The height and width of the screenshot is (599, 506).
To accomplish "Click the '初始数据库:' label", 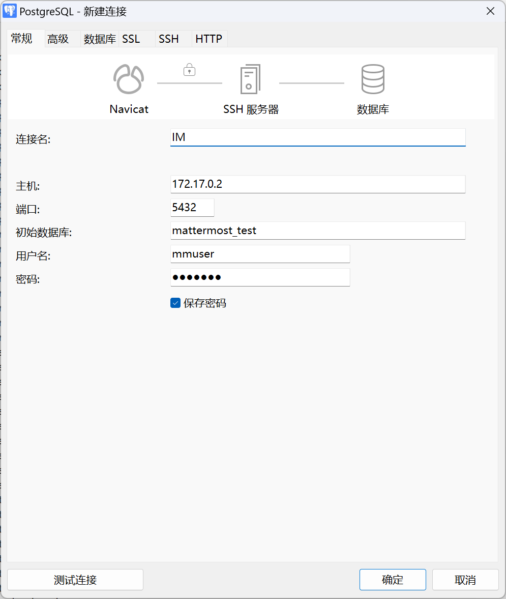I will [x=44, y=232].
